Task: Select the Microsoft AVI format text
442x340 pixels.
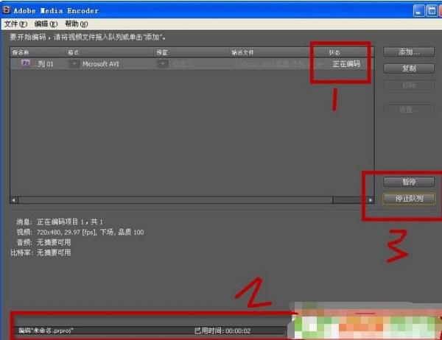Action: point(103,64)
